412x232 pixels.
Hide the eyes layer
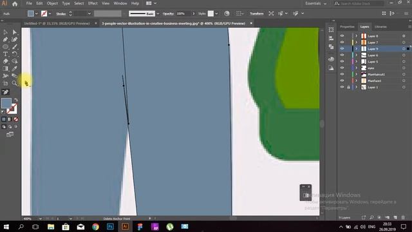click(x=342, y=68)
